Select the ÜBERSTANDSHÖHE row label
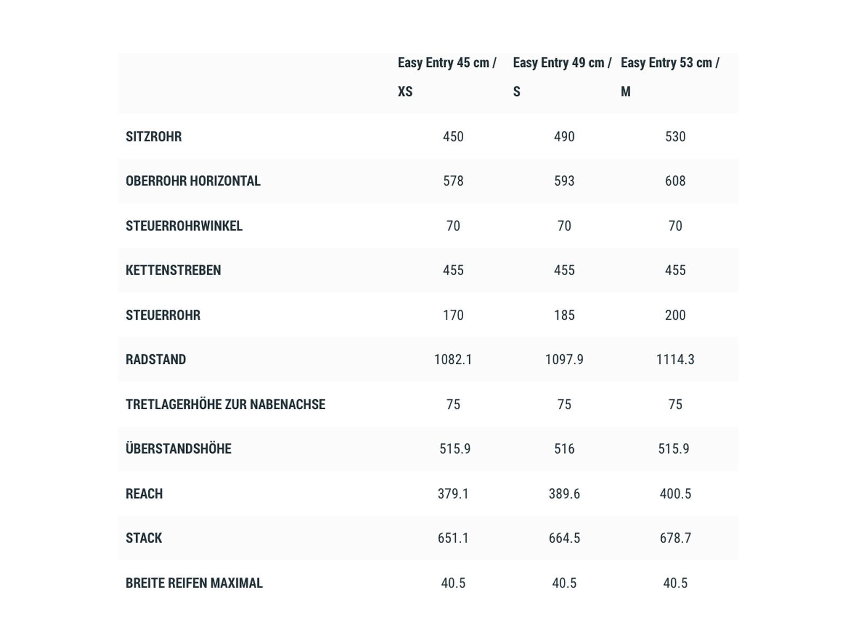This screenshot has width=856, height=642. tap(179, 449)
